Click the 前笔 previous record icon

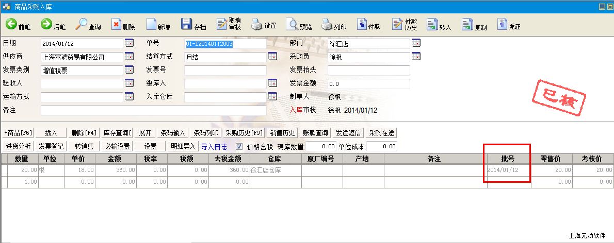pos(12,24)
